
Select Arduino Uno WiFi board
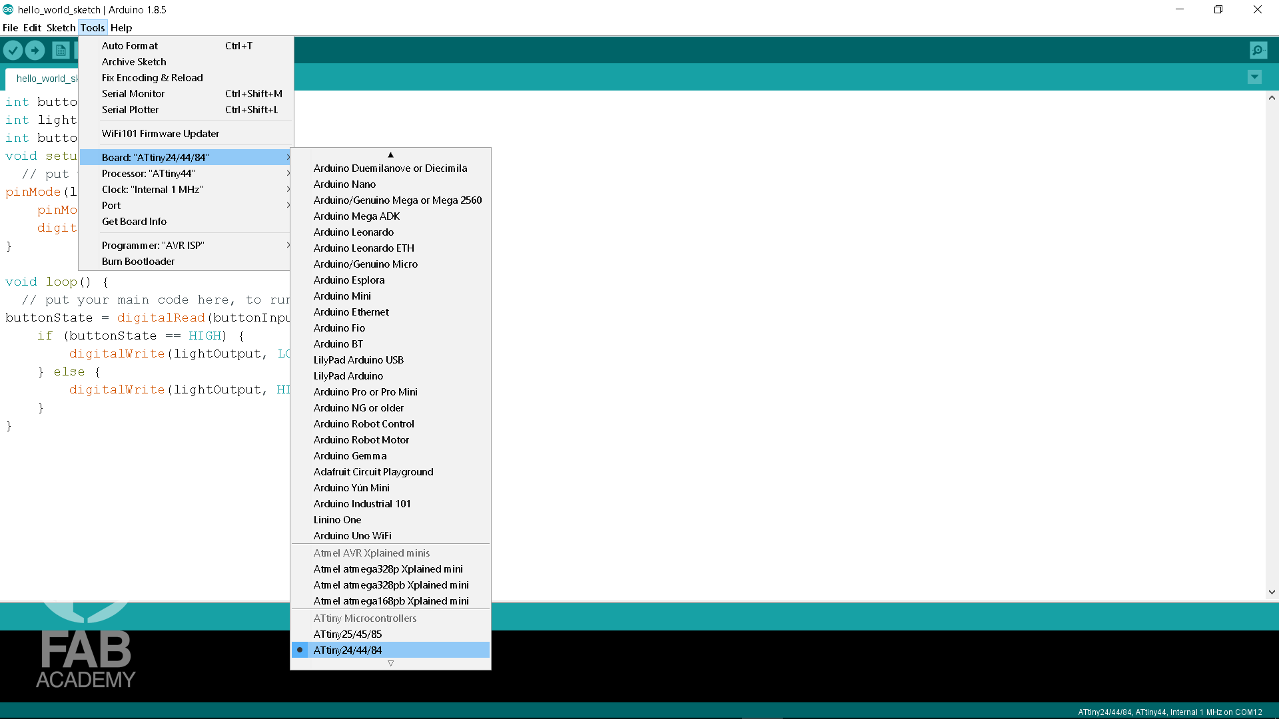pos(390,536)
